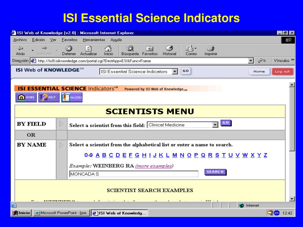303x227 pixels.
Task: Select letter A in alphabetical list
Action: pyautogui.click(x=98, y=155)
